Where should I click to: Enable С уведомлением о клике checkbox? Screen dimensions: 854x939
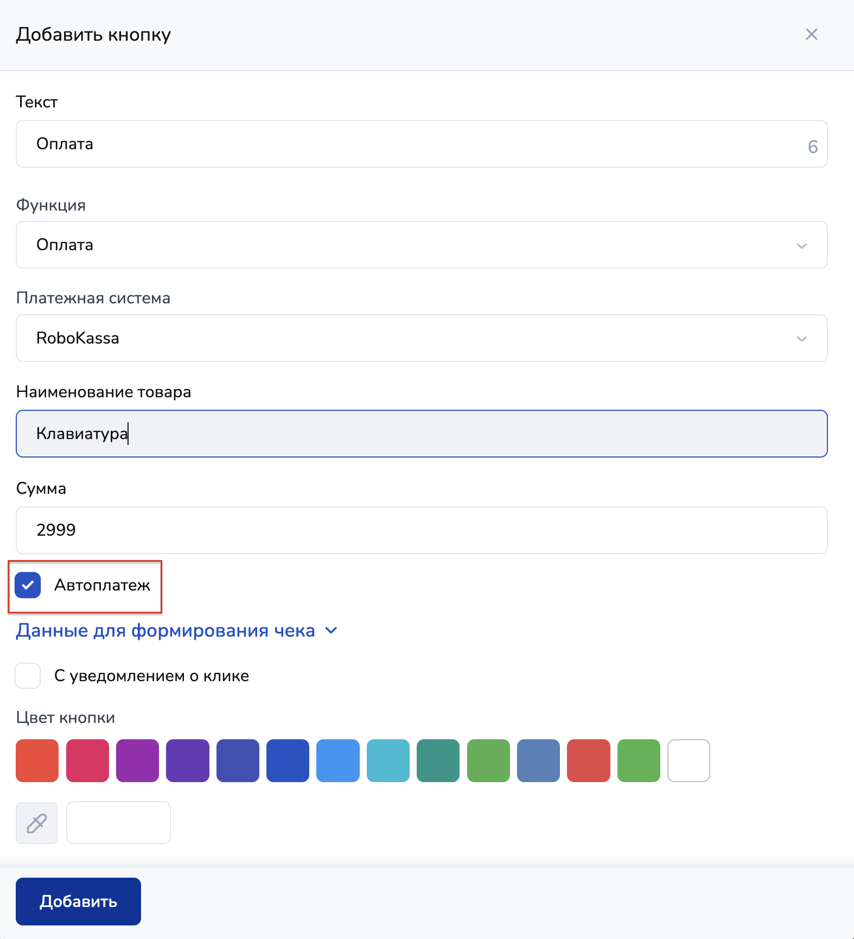[x=28, y=676]
